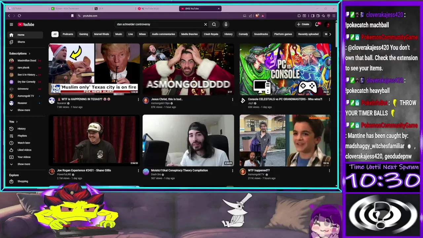Click the Create button
The height and width of the screenshot is (238, 423).
pos(303,24)
